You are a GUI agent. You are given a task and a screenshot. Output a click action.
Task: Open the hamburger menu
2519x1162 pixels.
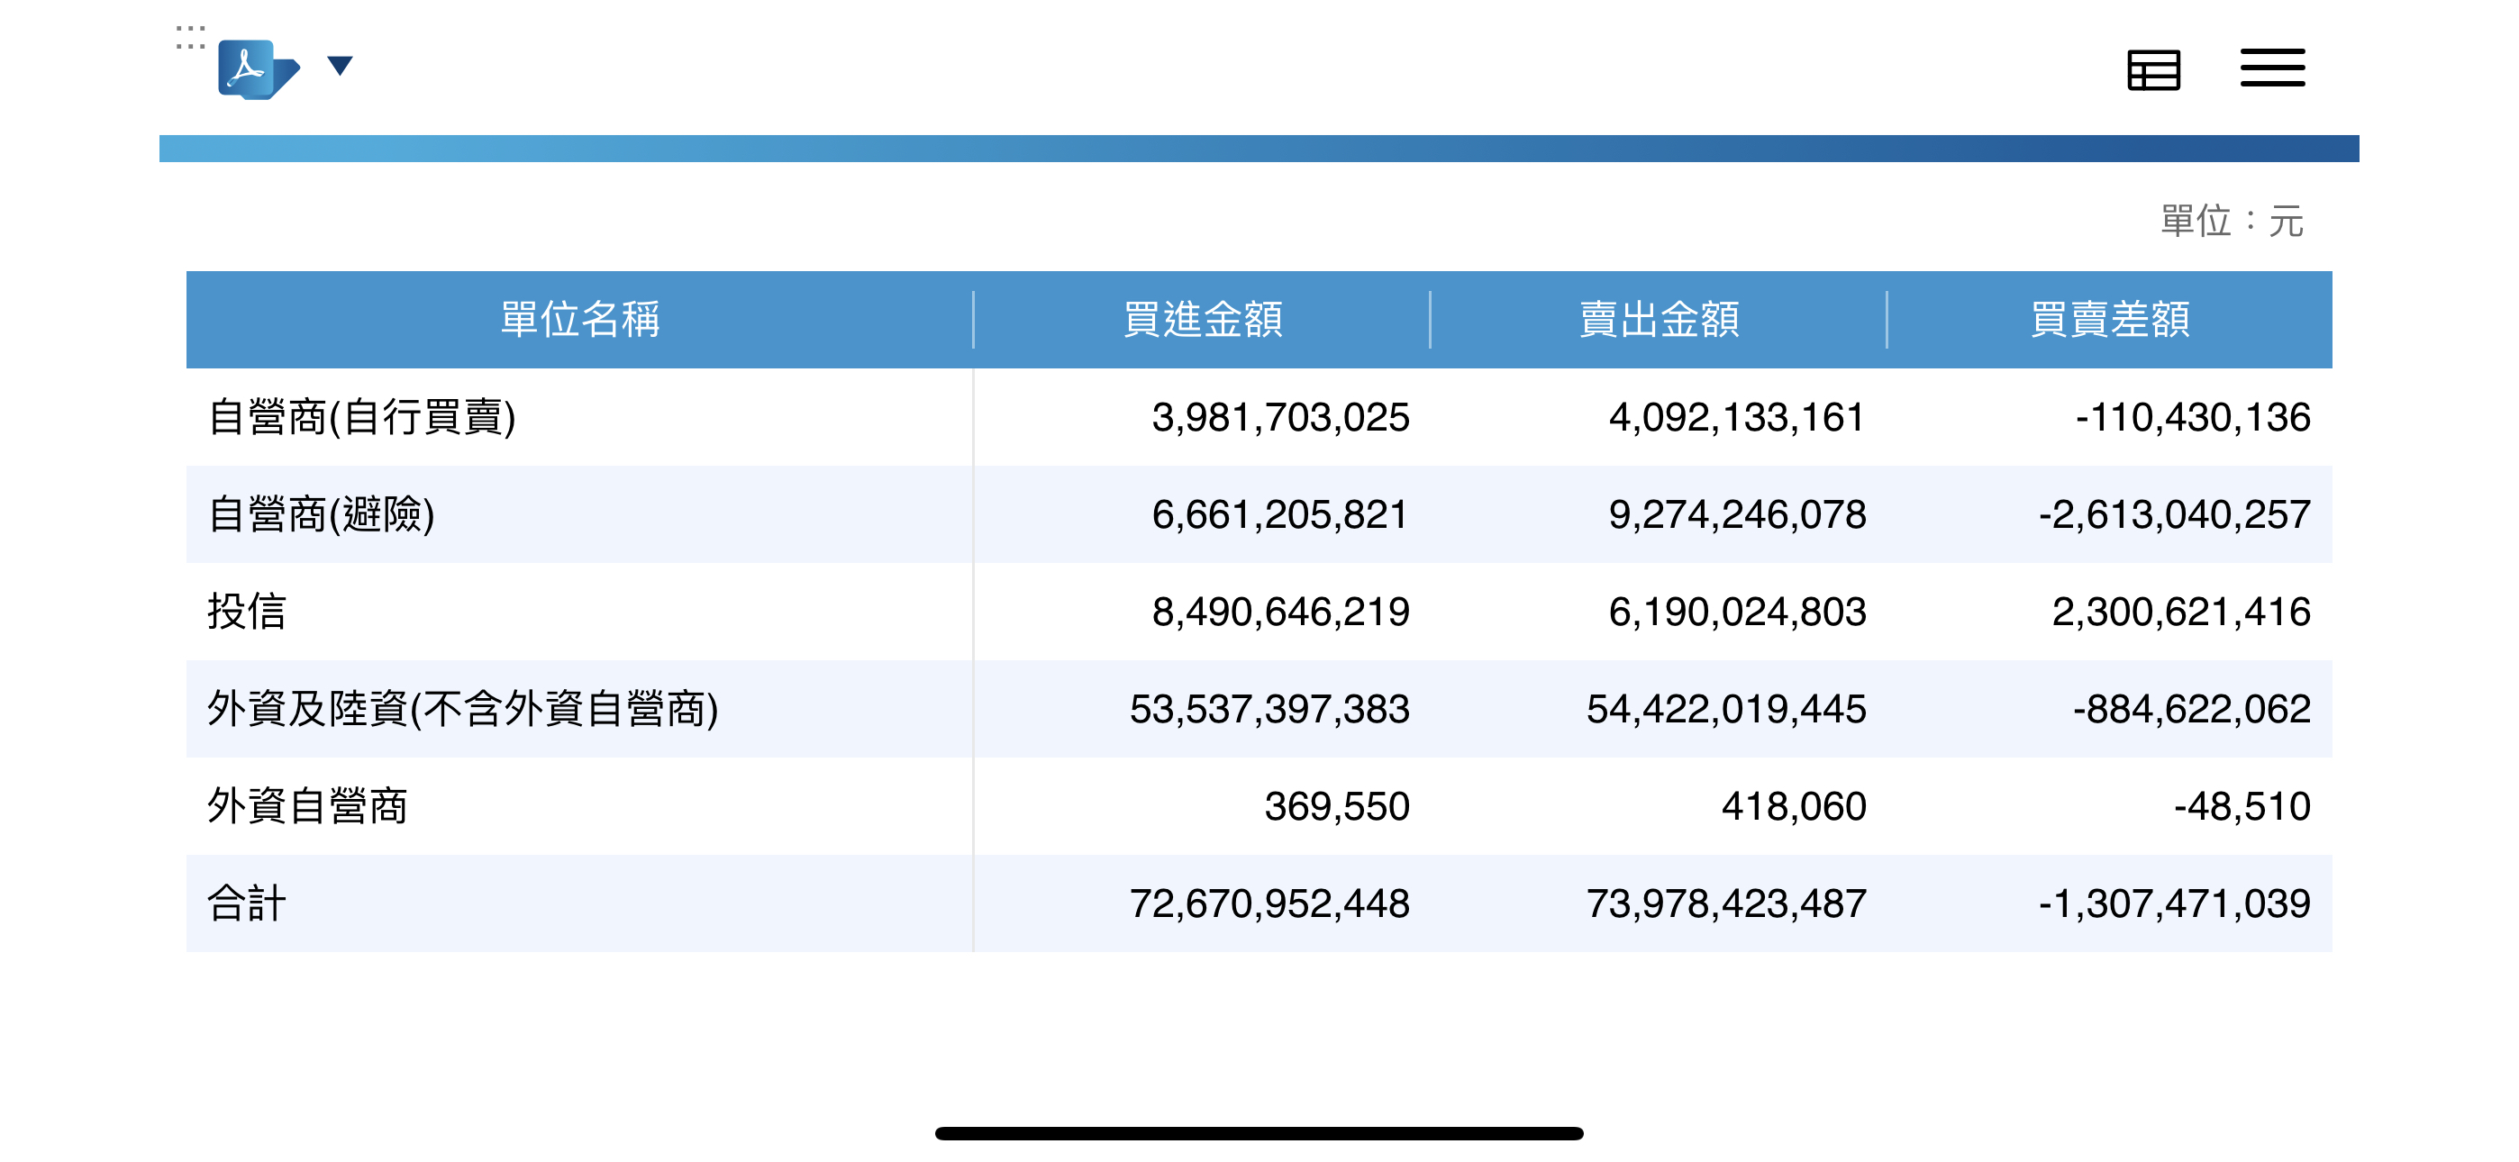[x=2272, y=68]
